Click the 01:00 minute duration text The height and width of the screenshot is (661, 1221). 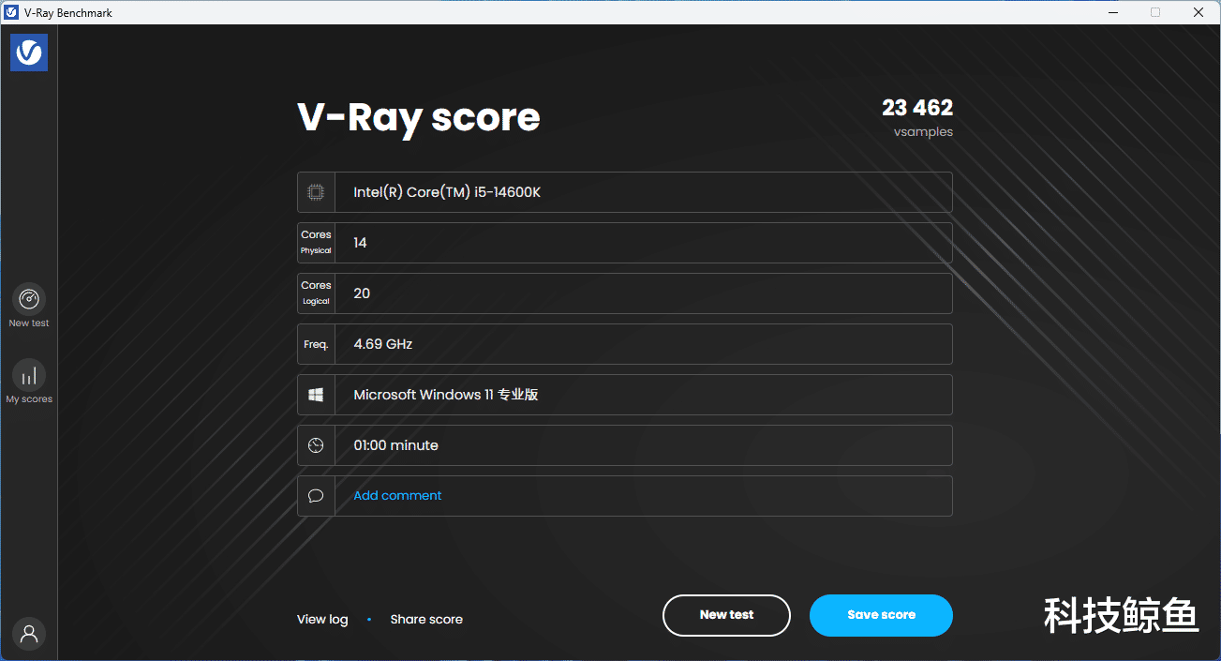[x=395, y=445]
